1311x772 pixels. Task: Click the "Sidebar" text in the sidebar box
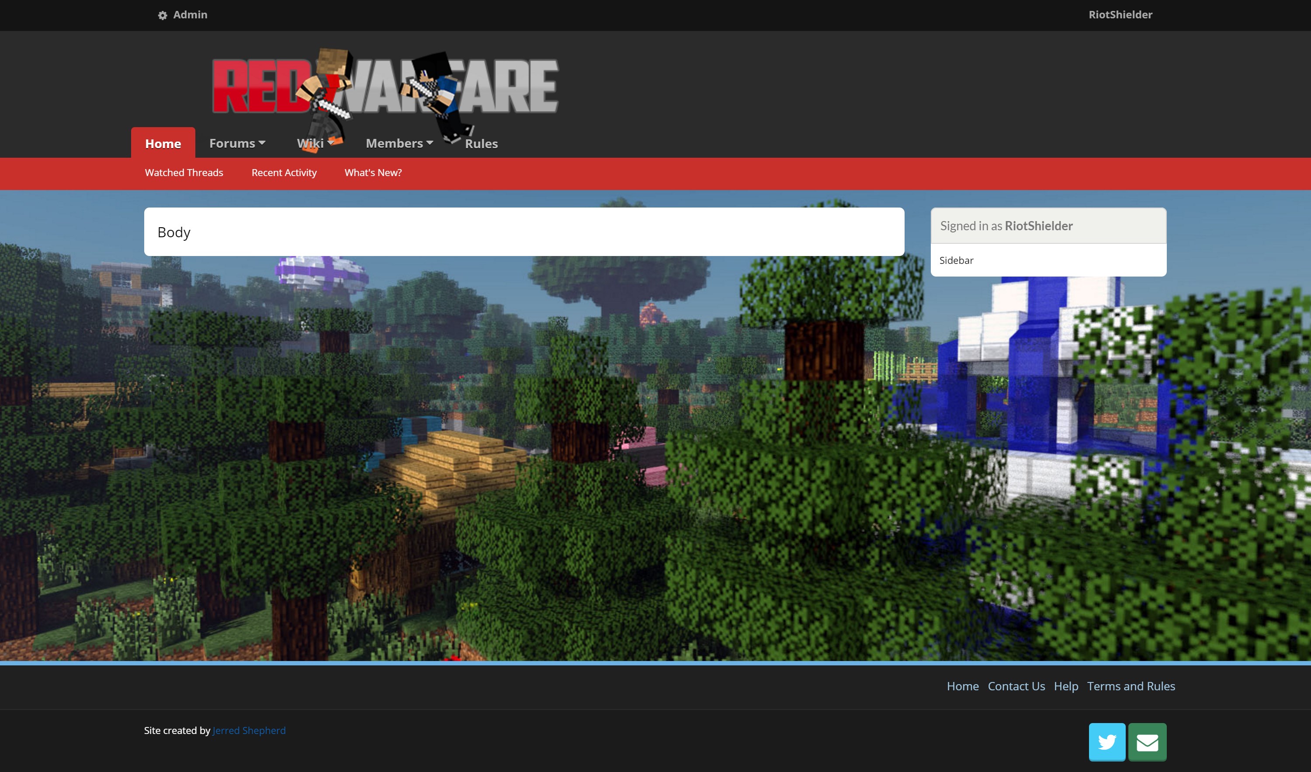click(956, 260)
